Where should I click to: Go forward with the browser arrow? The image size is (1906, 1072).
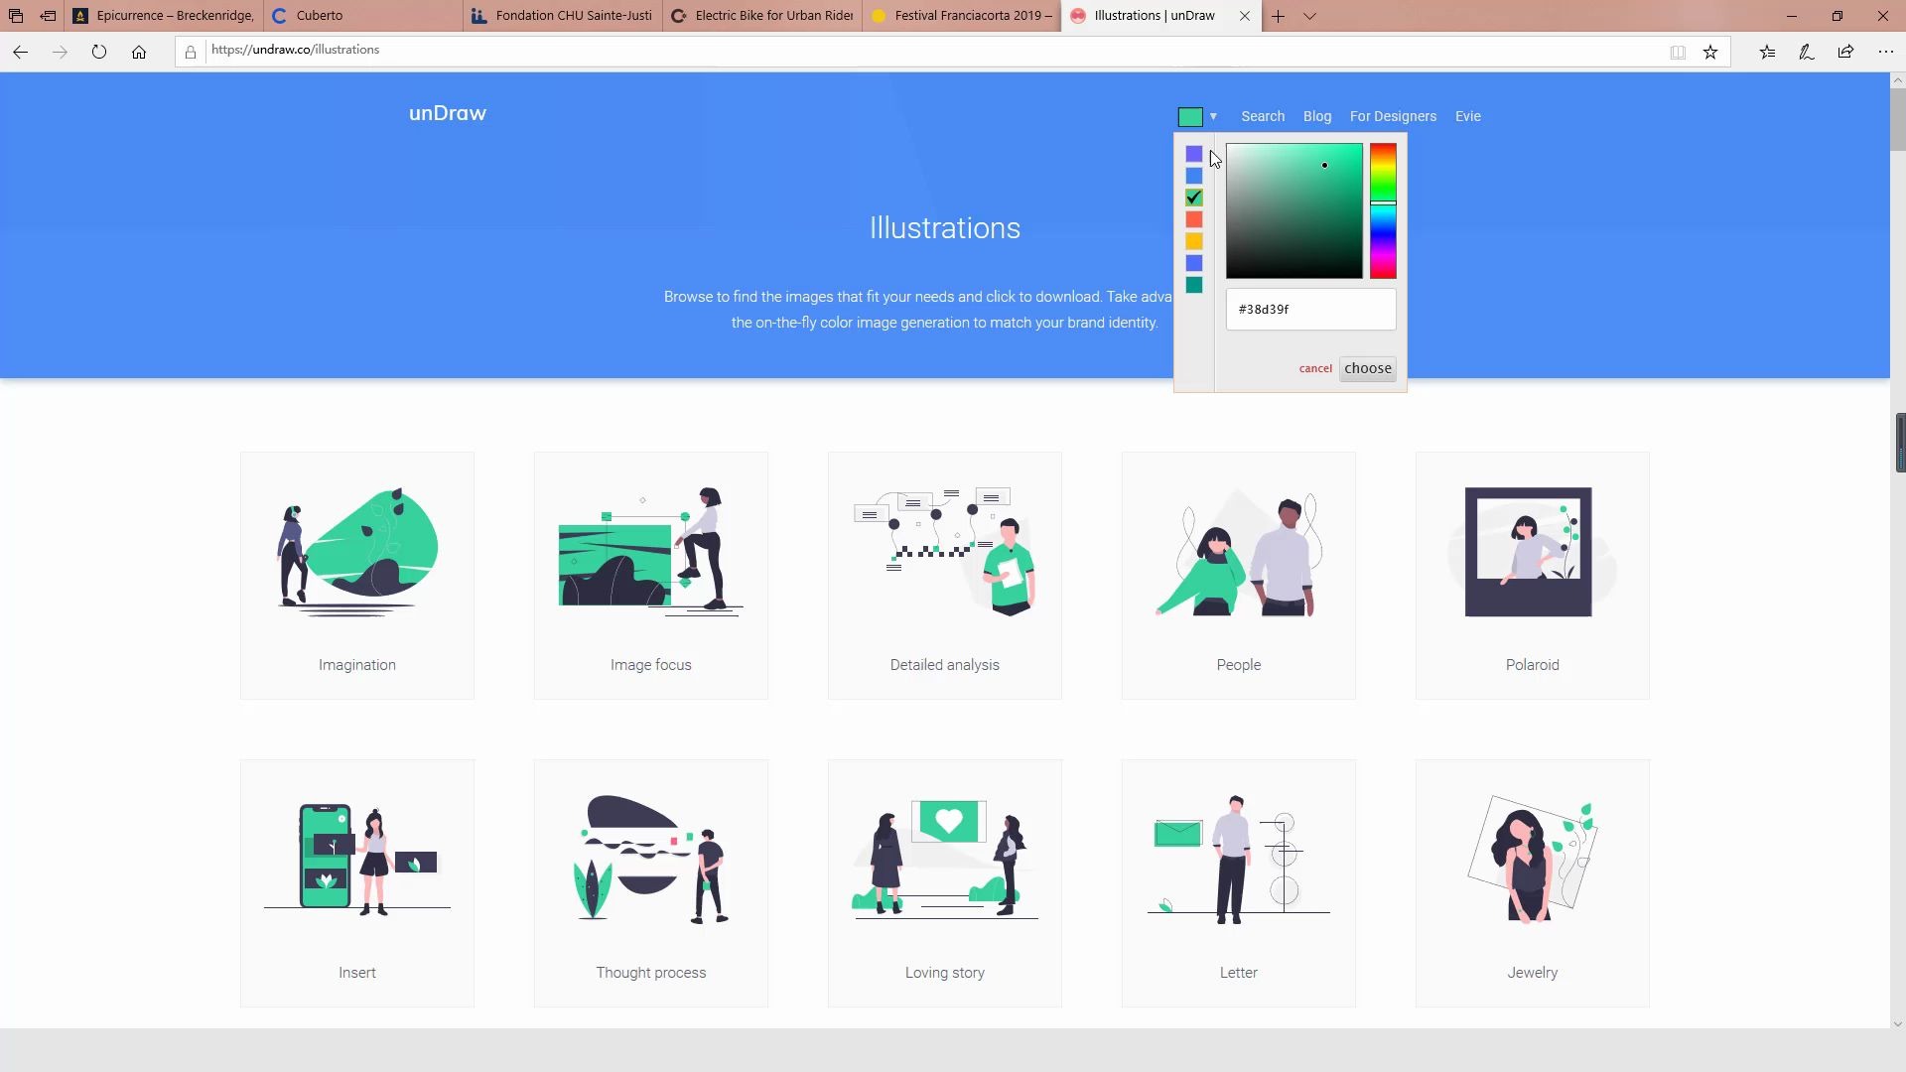point(60,52)
